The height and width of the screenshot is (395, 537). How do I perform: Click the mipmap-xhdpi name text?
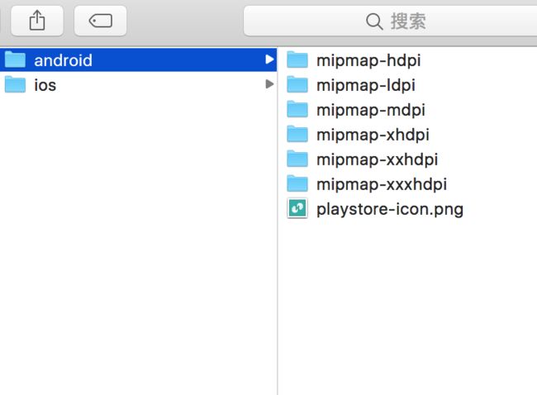pos(373,135)
